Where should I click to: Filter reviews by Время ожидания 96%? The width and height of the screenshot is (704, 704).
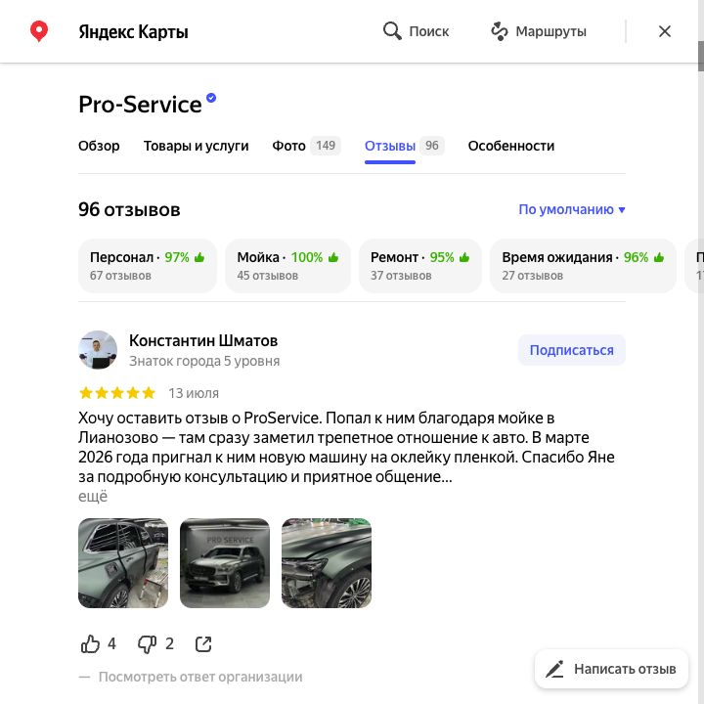(x=583, y=266)
